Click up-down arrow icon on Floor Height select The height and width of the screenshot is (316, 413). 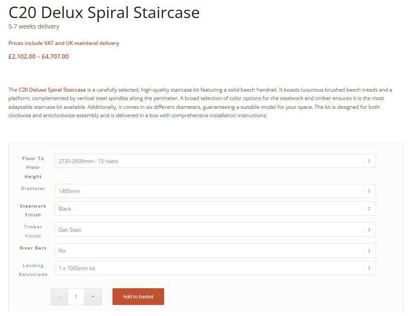[369, 161]
